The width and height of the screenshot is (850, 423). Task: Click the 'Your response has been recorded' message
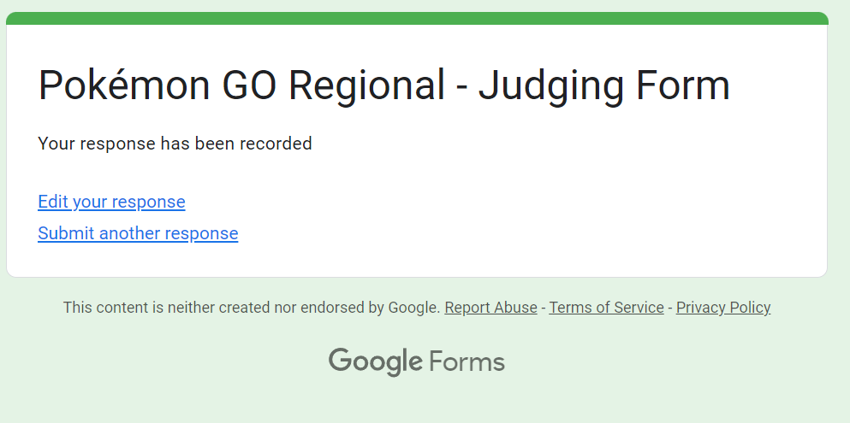pyautogui.click(x=175, y=144)
